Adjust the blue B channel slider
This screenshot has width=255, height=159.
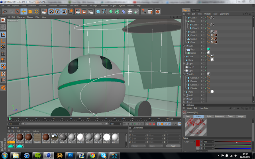pyautogui.click(x=233, y=148)
